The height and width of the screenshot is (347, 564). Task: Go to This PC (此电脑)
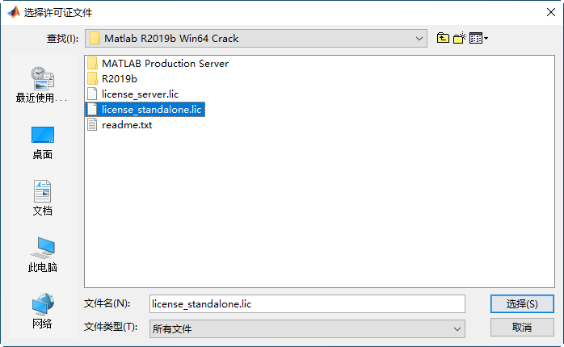[x=43, y=255]
